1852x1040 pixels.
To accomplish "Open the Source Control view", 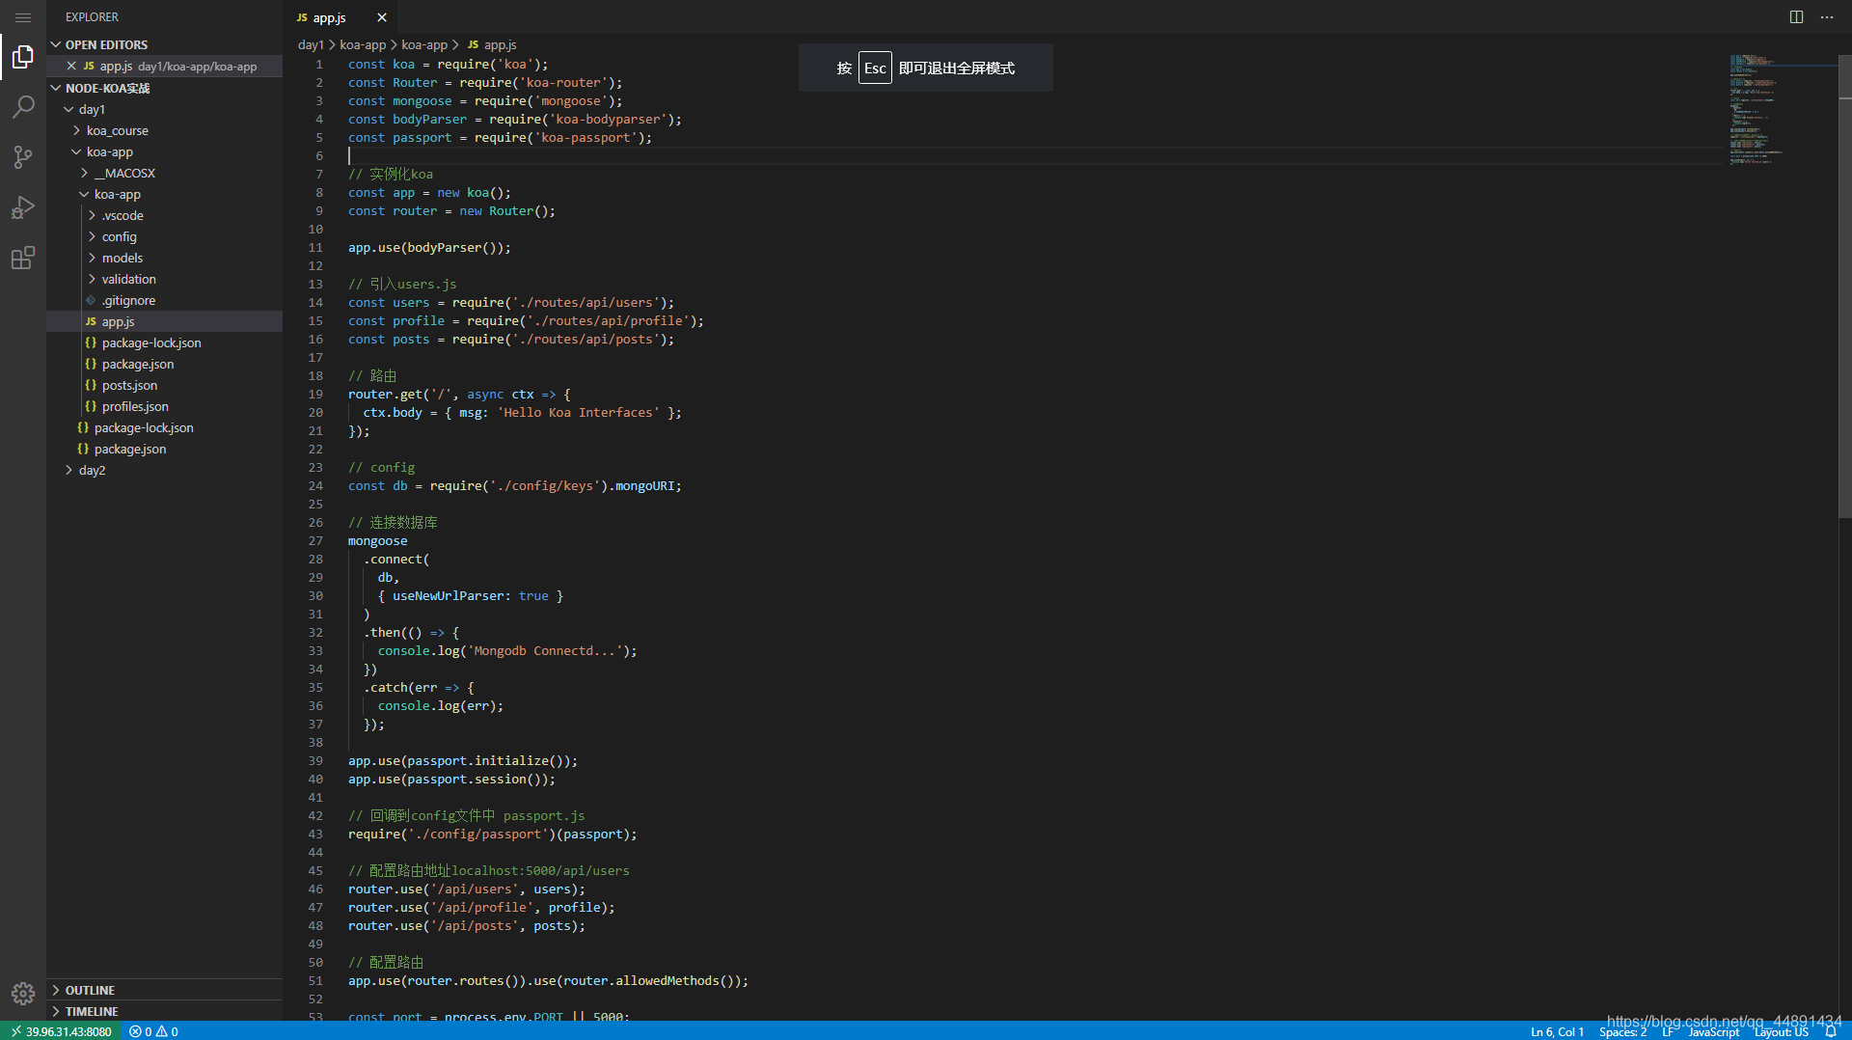I will tap(23, 157).
